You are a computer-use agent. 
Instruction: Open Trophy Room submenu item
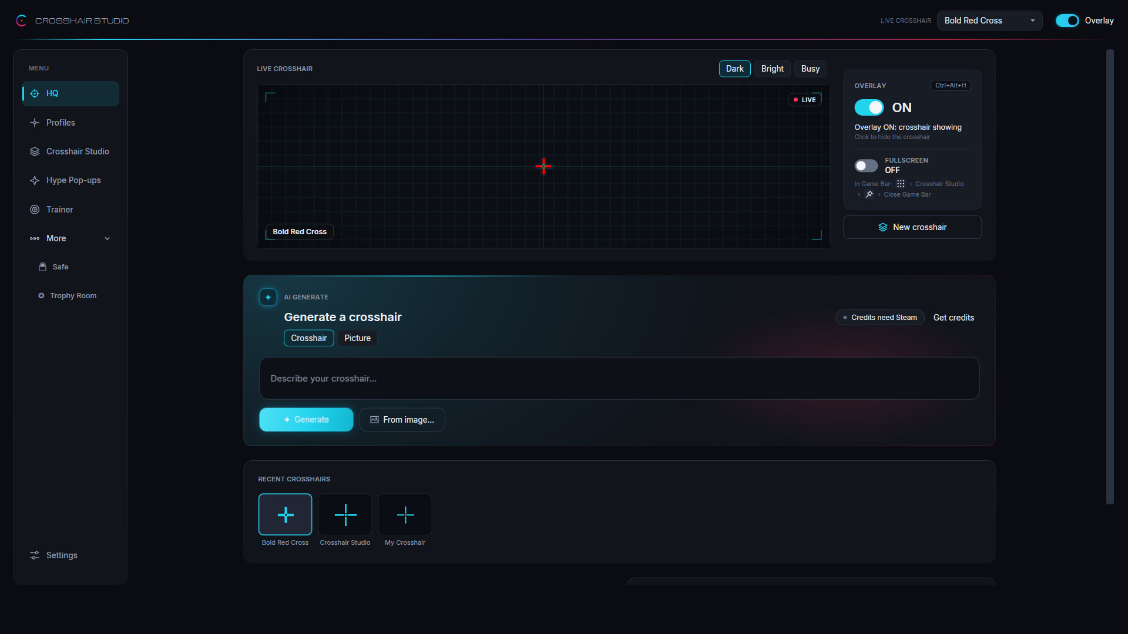point(70,296)
